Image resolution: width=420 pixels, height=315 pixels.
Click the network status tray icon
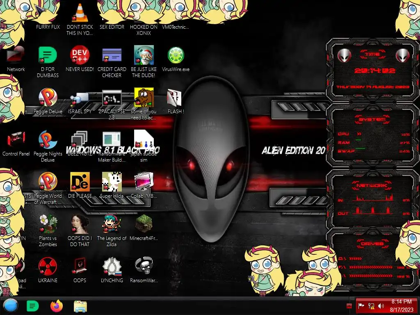[x=371, y=306]
